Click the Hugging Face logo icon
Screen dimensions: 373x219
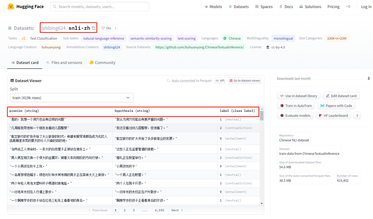[x=11, y=6]
